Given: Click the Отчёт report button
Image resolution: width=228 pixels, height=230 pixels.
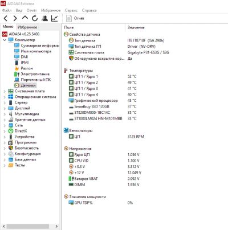Looking at the screenshot, I should coord(75,18).
